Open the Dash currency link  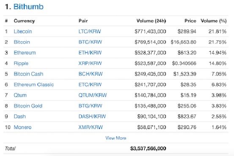[x=19, y=117]
